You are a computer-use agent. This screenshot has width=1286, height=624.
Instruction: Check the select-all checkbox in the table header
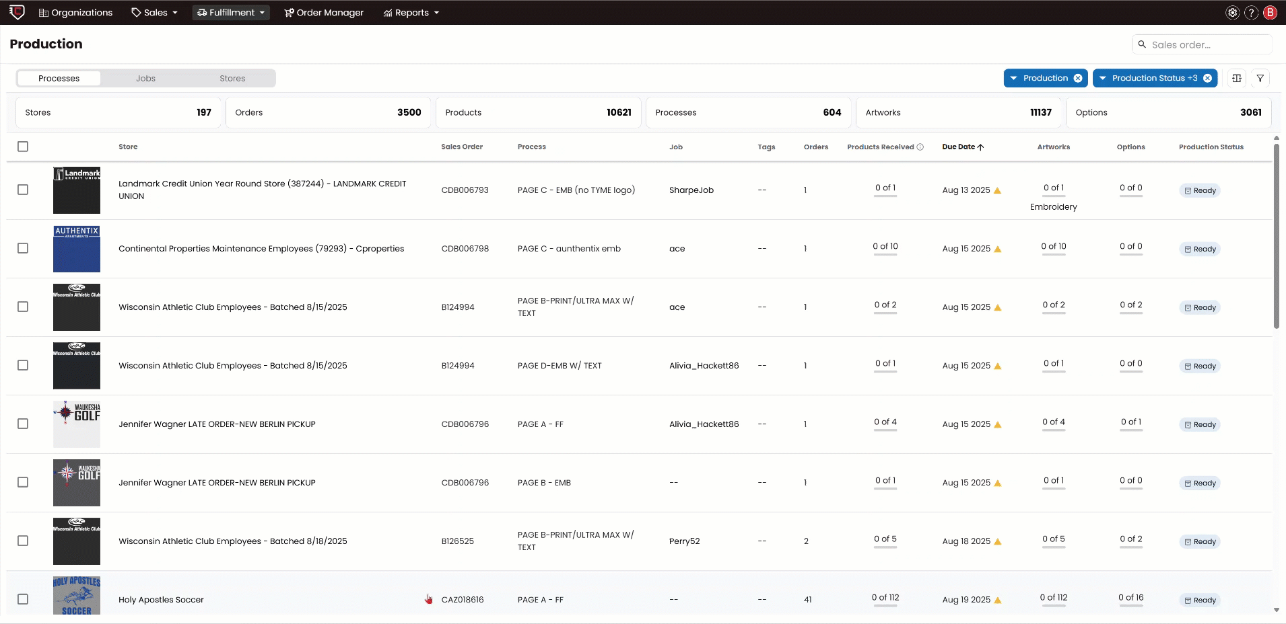pos(23,146)
